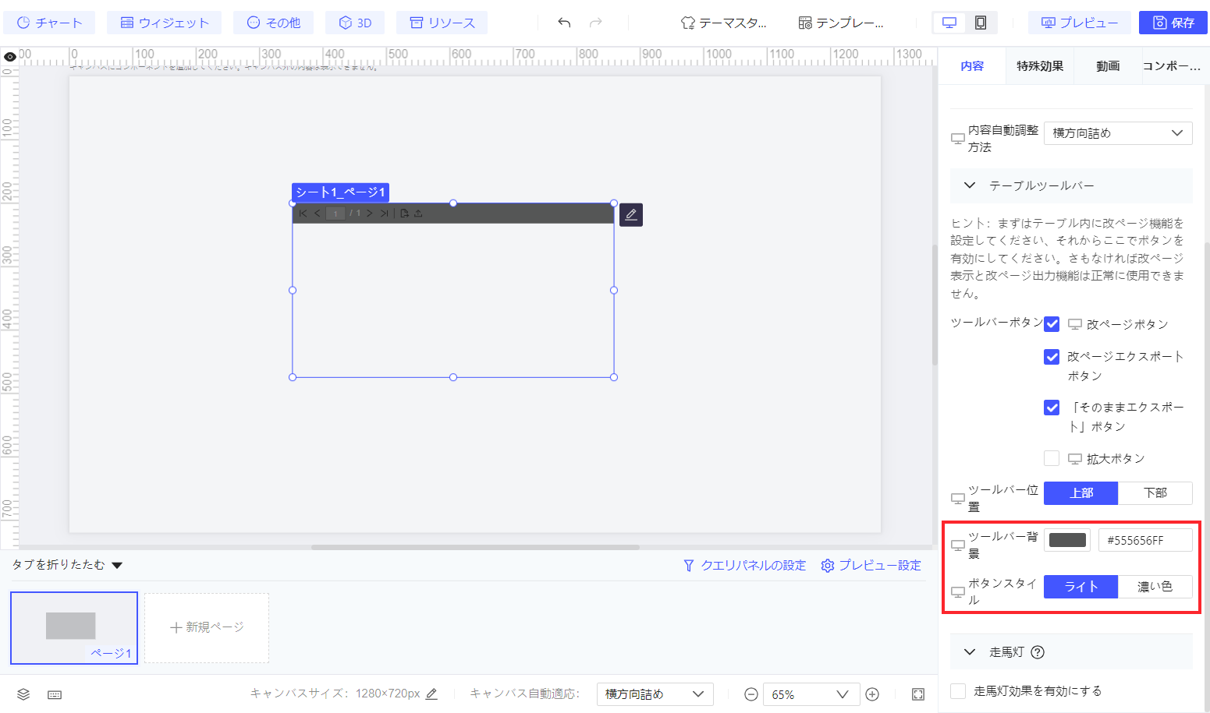Click first-page icon in table toolbar
The image size is (1210, 713).
pos(303,214)
